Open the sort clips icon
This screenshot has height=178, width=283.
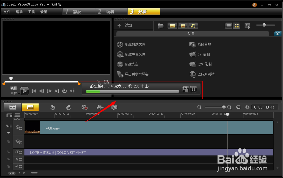click(x=247, y=26)
